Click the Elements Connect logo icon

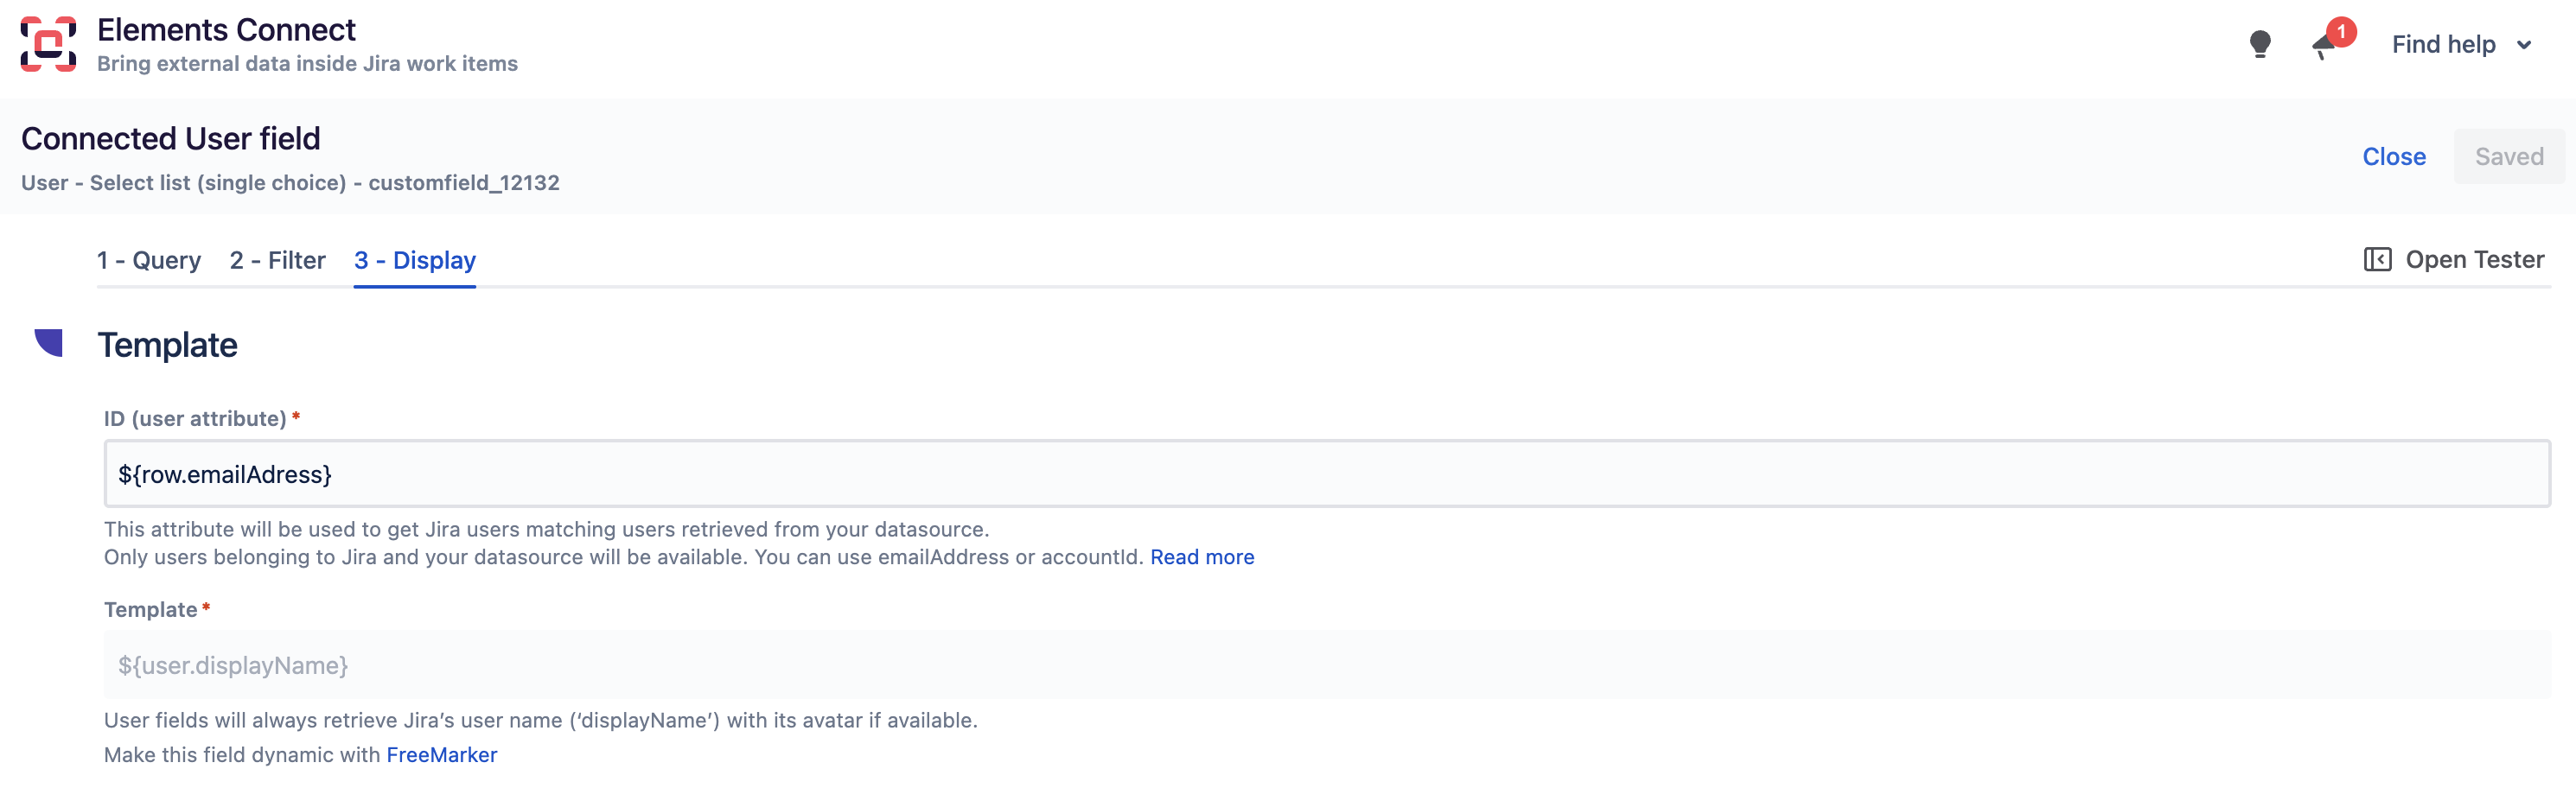tap(48, 44)
